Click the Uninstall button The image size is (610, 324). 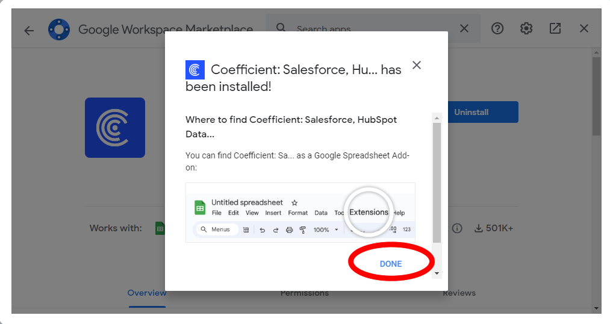pyautogui.click(x=483, y=112)
